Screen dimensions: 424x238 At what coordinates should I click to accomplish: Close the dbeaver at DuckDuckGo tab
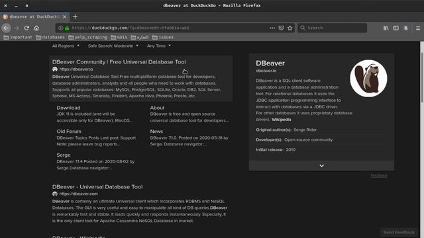pyautogui.click(x=64, y=17)
